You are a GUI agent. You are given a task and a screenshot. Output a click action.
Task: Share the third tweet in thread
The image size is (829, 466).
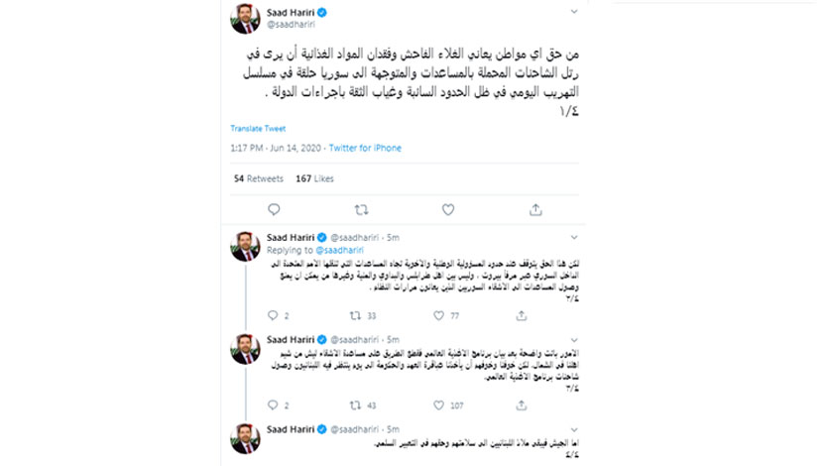click(522, 406)
